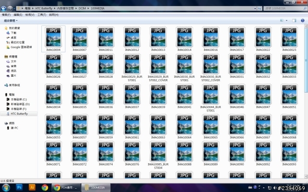
Task: Select the IMAG0071 JPG file icon
Action: (53, 152)
